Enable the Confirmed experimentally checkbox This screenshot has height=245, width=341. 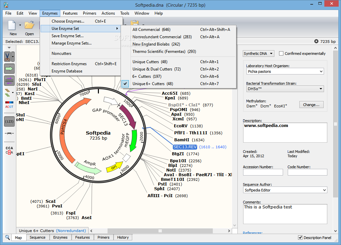point(281,54)
